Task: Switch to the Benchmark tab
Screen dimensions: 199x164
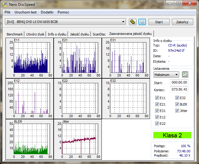Action: [x=15, y=34]
